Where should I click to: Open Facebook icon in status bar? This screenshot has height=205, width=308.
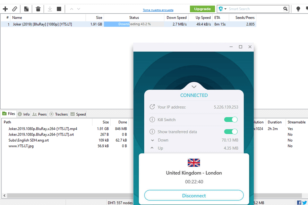[x=299, y=203]
